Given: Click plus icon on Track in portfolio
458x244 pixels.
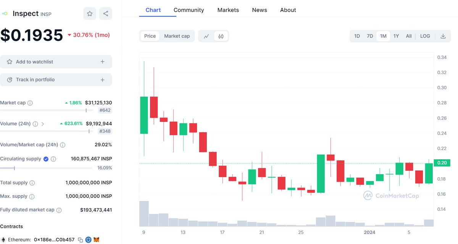Looking at the screenshot, I should click(102, 80).
